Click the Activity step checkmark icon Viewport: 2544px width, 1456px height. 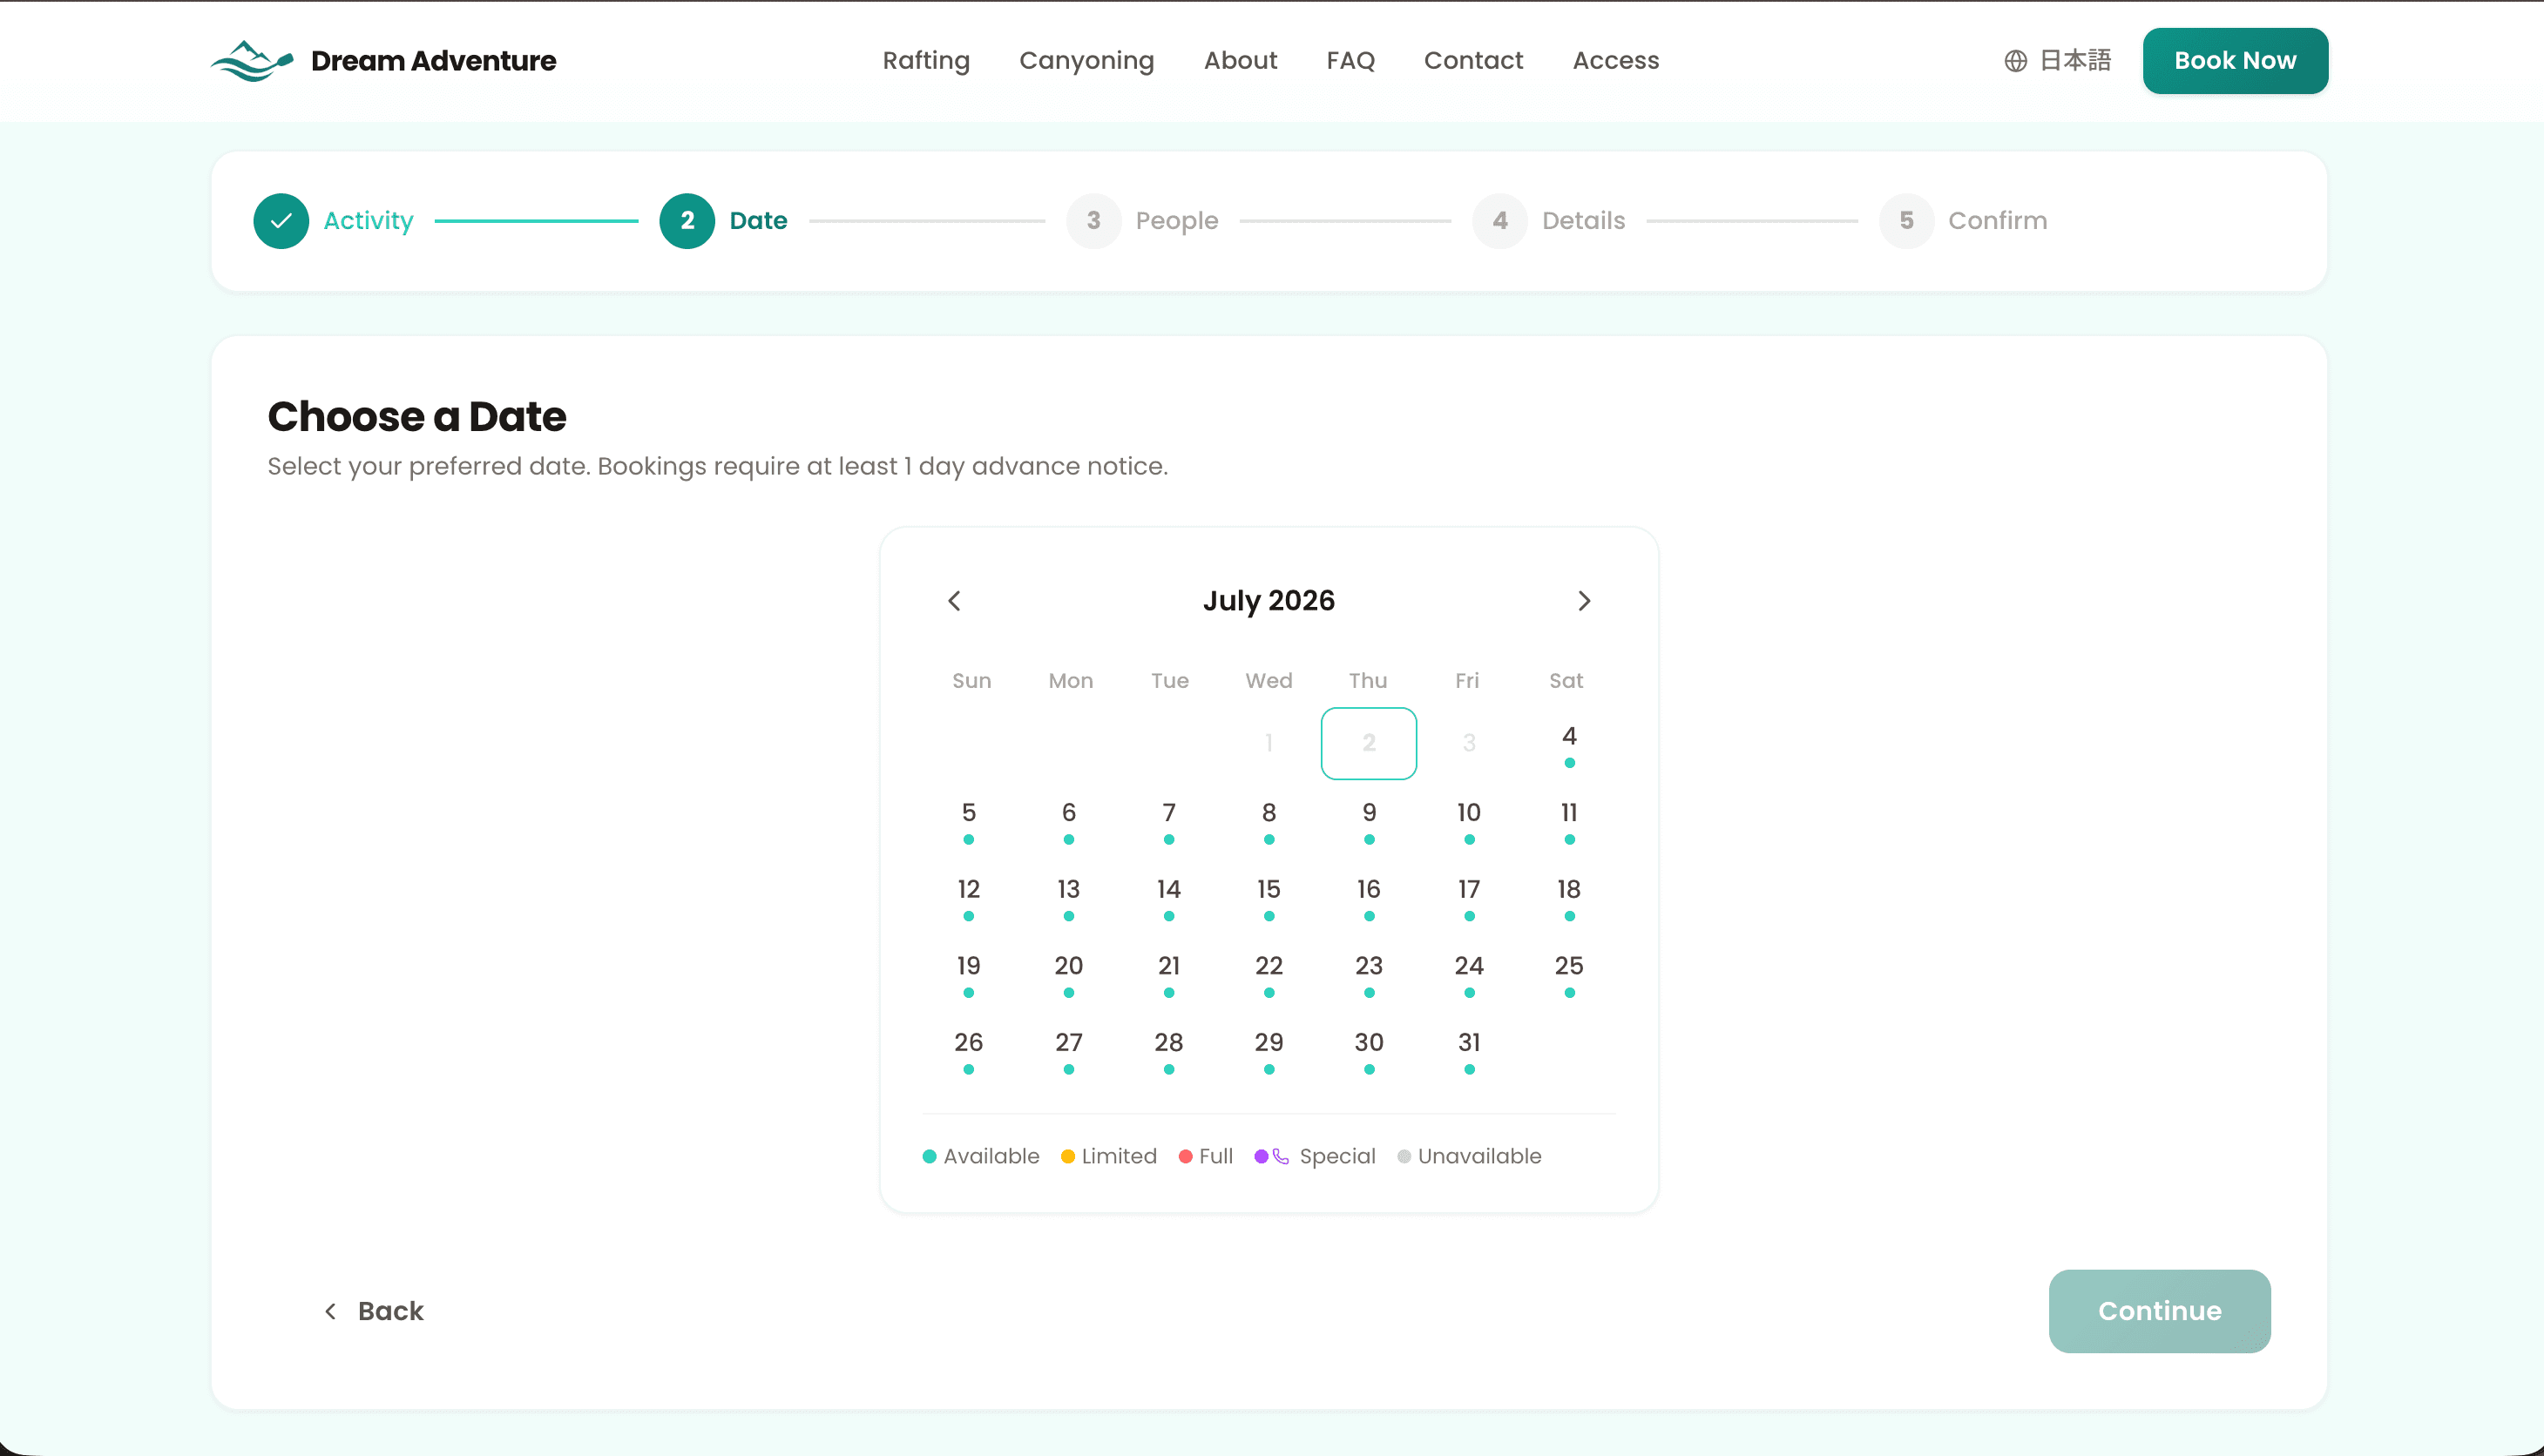(281, 221)
